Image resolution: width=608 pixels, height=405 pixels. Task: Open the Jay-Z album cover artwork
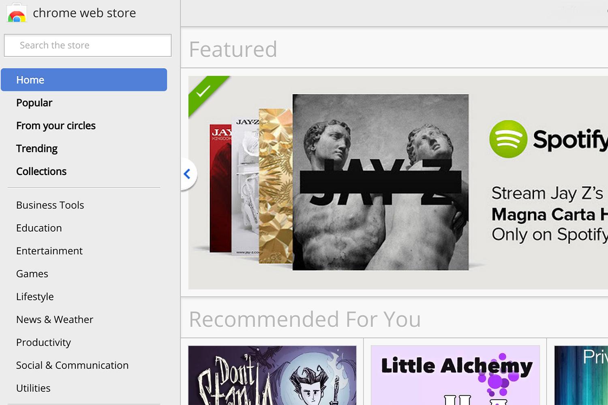point(381,182)
